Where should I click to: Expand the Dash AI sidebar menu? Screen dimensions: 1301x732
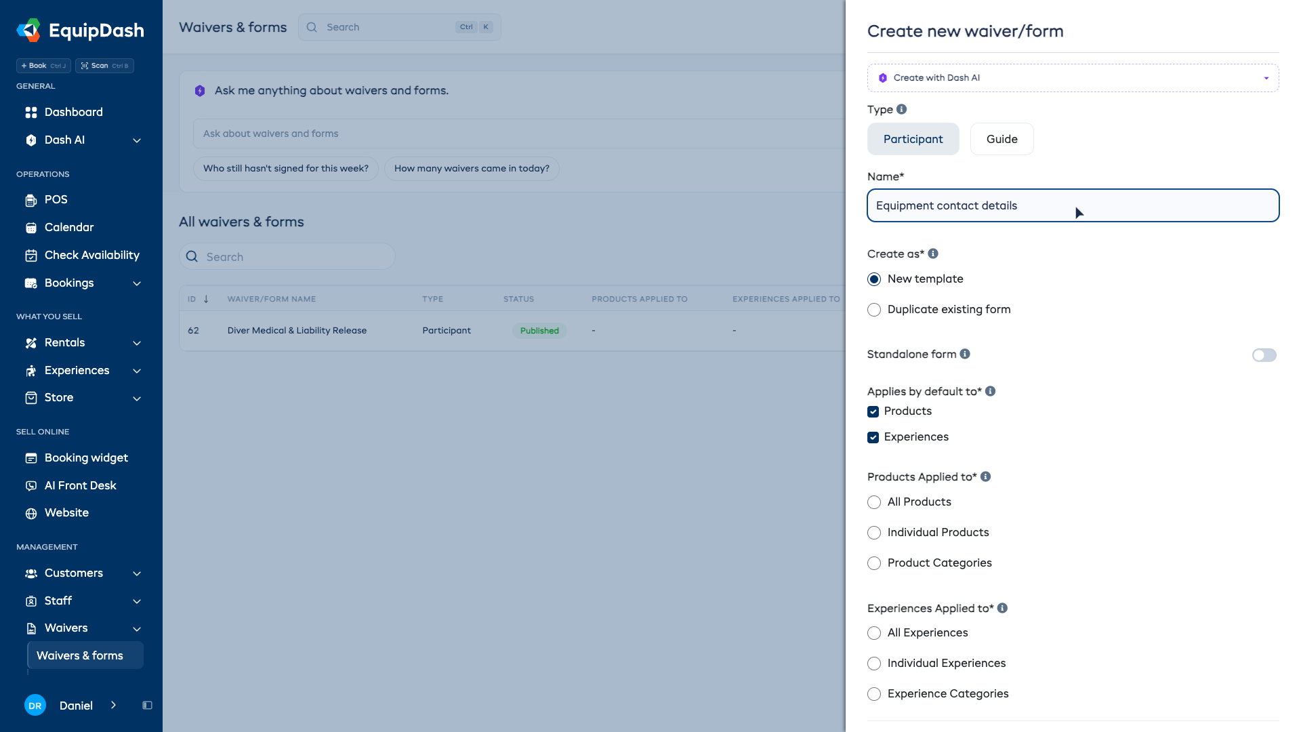(x=137, y=140)
